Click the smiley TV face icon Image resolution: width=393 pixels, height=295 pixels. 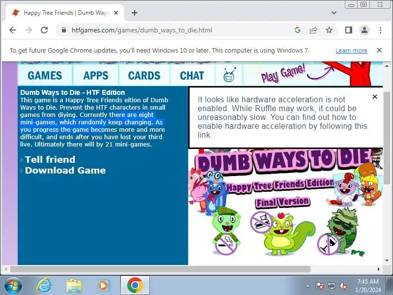(229, 75)
